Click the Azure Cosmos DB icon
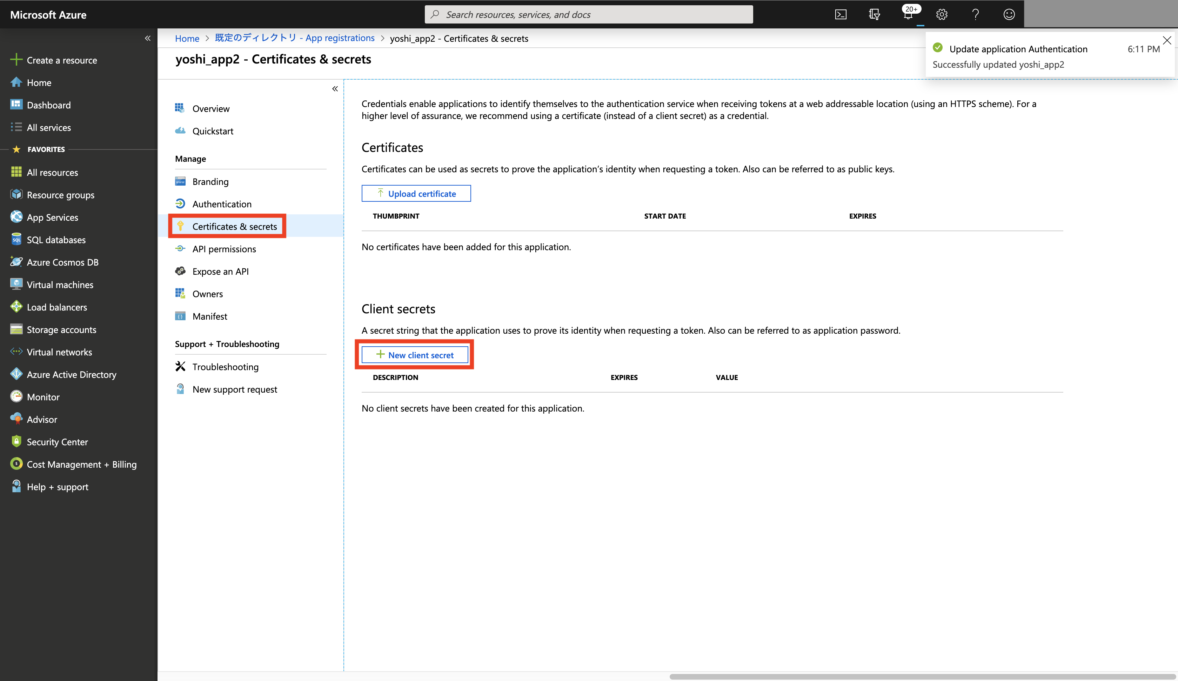 coord(16,262)
